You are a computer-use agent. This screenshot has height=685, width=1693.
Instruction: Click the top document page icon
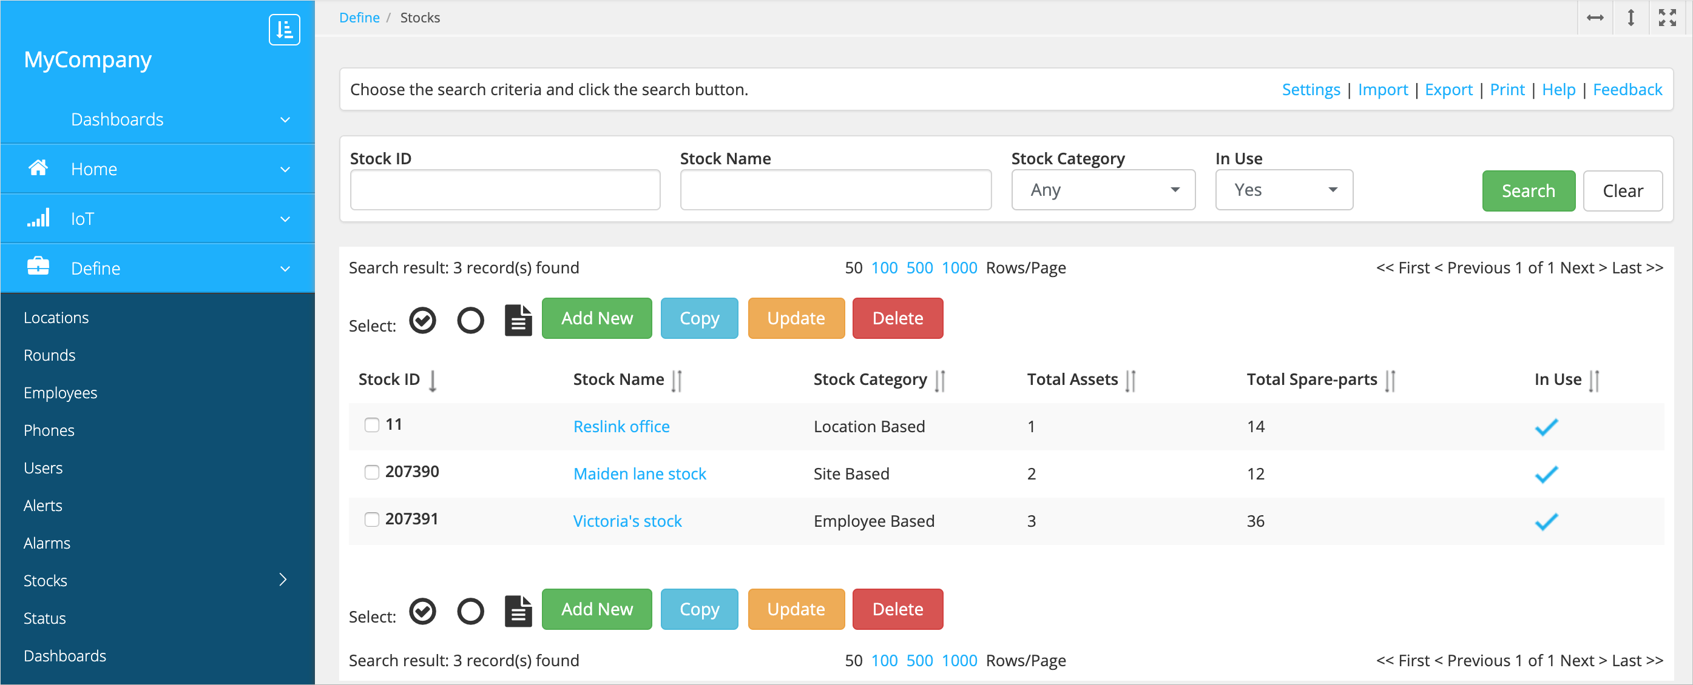tap(518, 321)
